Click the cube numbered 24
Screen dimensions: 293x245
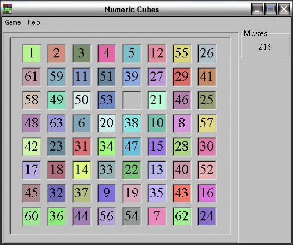(x=207, y=217)
